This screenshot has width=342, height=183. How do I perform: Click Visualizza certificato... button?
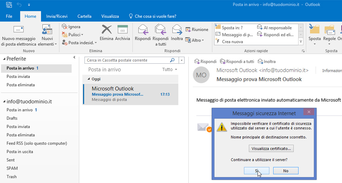click(x=271, y=148)
